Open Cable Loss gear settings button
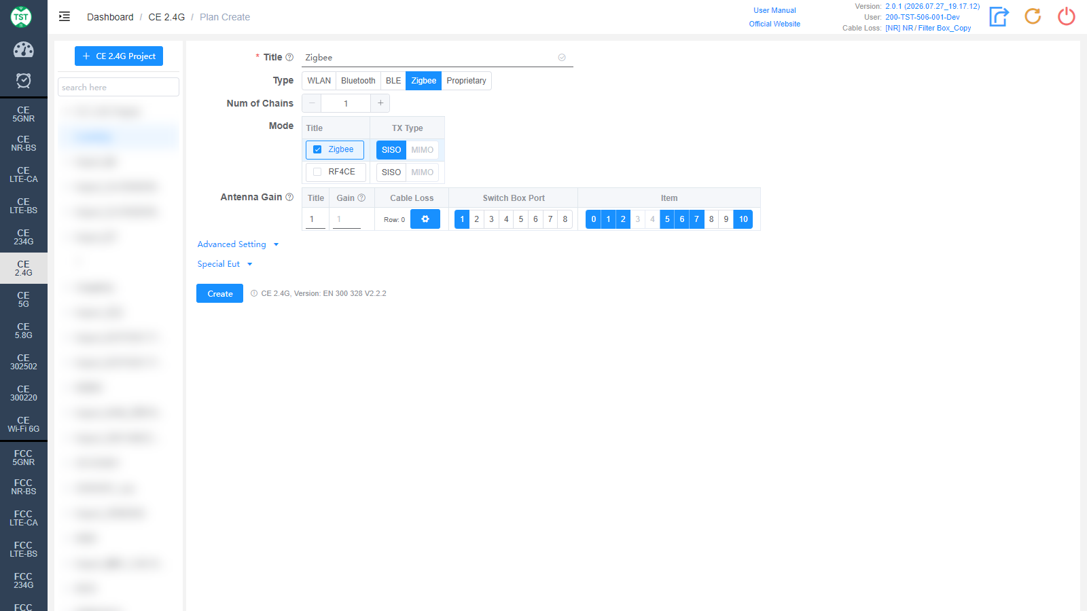 425,219
